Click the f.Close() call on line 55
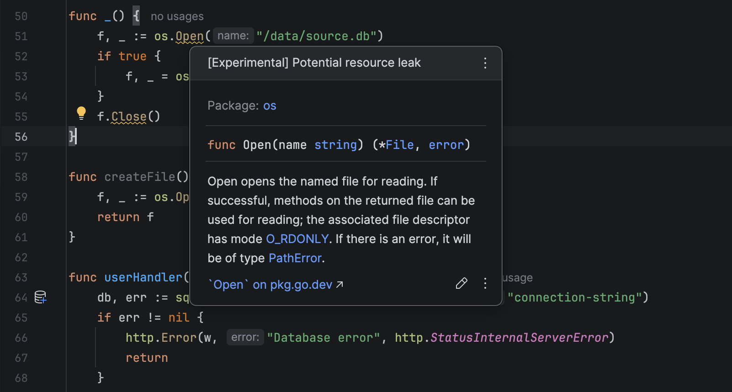Image resolution: width=732 pixels, height=392 pixels. [128, 117]
